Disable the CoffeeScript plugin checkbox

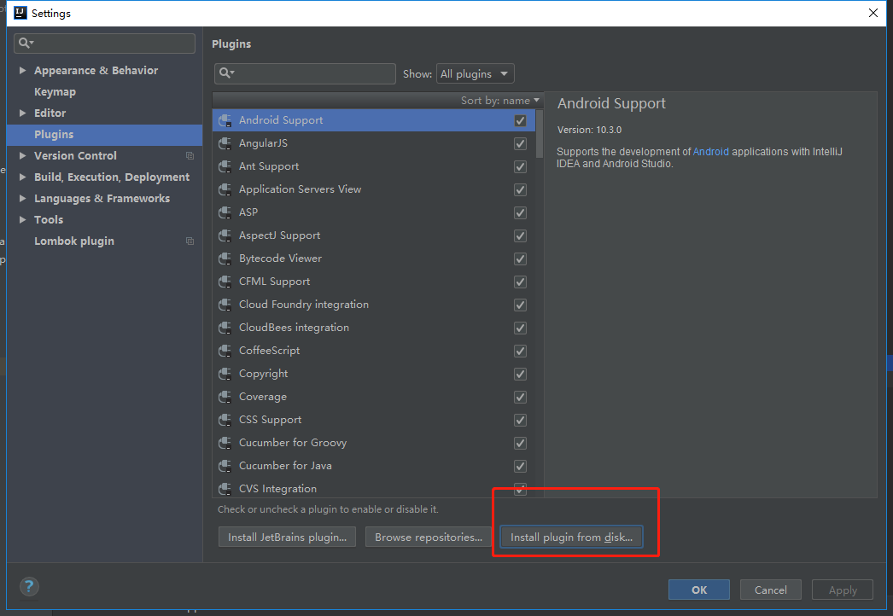point(520,351)
